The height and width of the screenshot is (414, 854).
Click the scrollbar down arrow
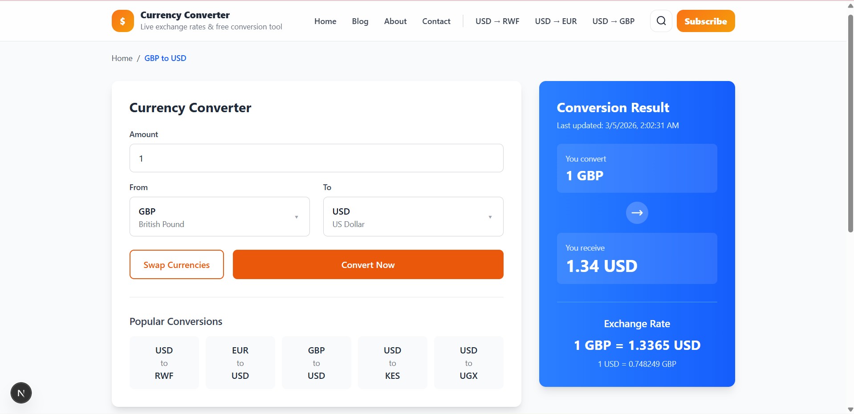click(849, 409)
